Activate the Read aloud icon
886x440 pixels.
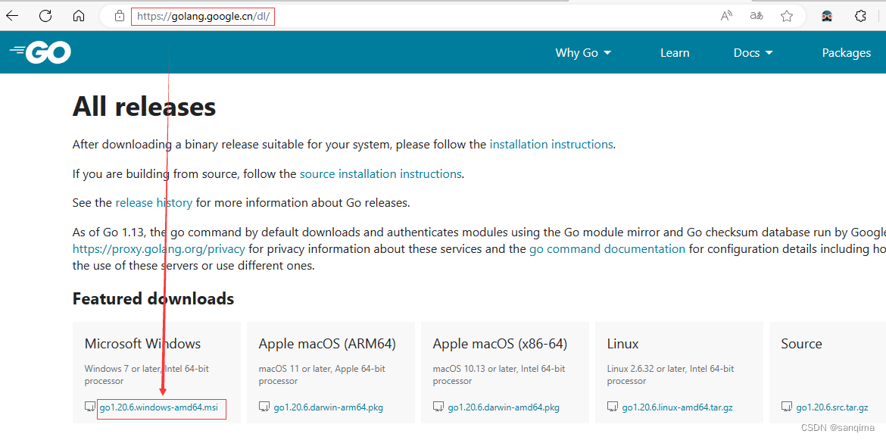pyautogui.click(x=727, y=16)
